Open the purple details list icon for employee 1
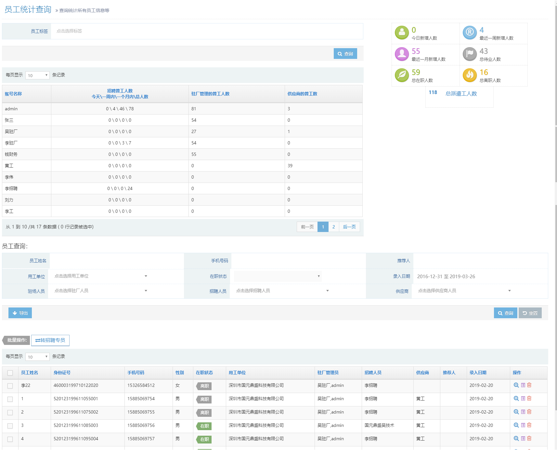The width and height of the screenshot is (557, 450). (523, 398)
